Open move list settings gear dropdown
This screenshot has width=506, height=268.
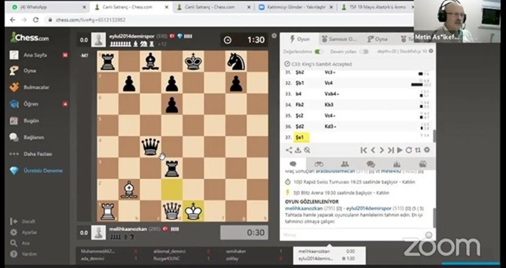(x=427, y=150)
